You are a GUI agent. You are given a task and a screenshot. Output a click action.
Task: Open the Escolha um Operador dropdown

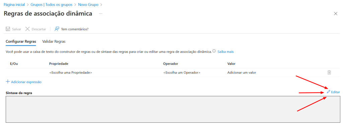(182, 73)
